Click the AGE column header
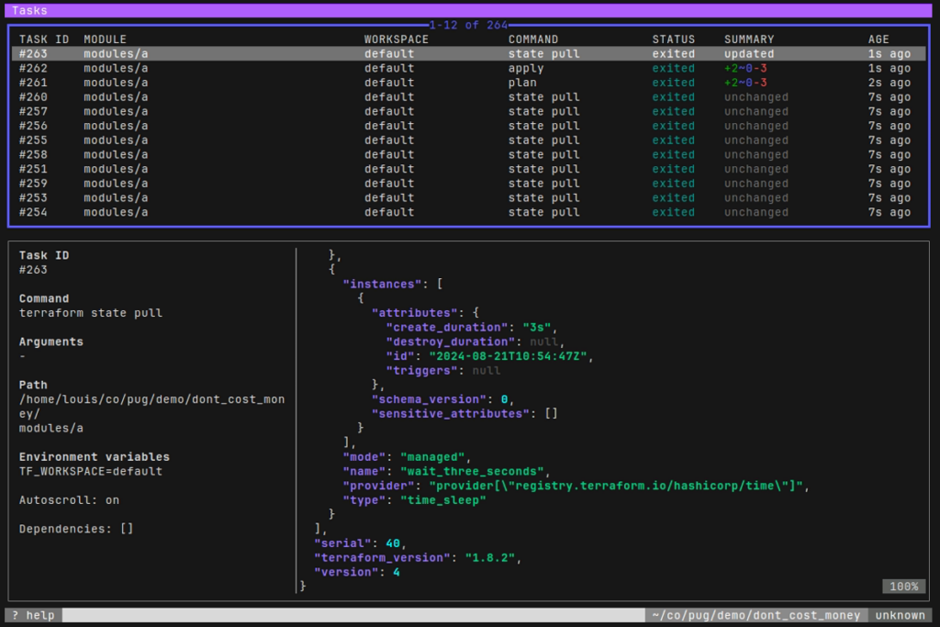Screen dimensions: 940x627 [x=878, y=39]
